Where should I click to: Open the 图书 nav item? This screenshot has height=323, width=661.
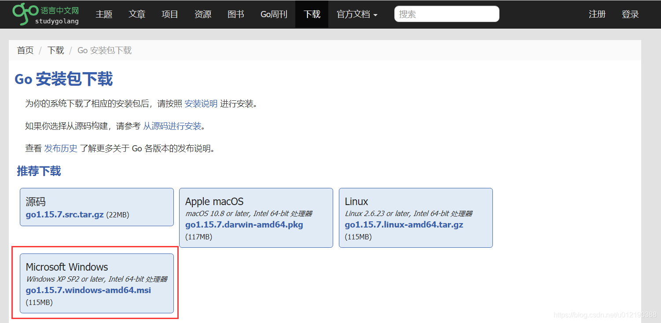[236, 14]
